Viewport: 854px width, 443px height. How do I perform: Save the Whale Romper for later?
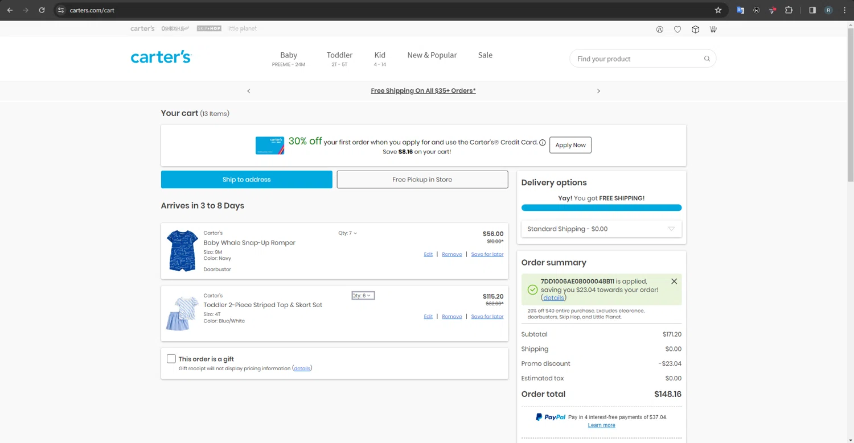(487, 254)
